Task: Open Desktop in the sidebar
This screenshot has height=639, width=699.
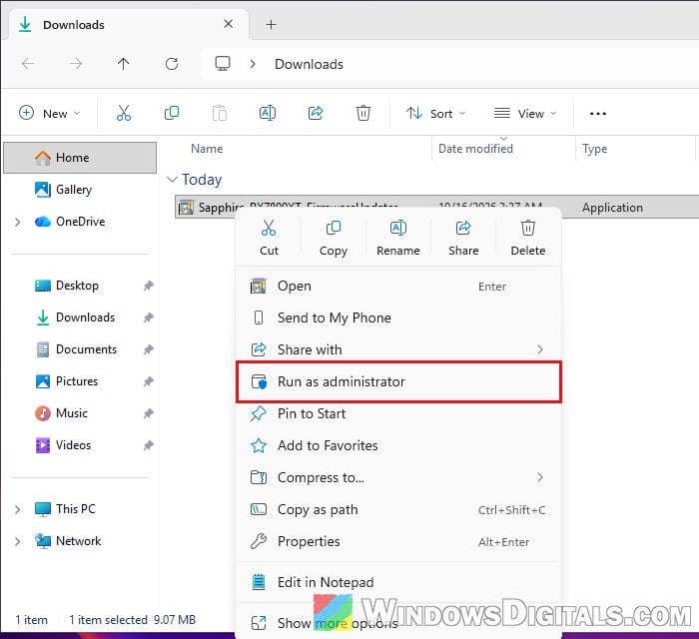Action: [80, 286]
